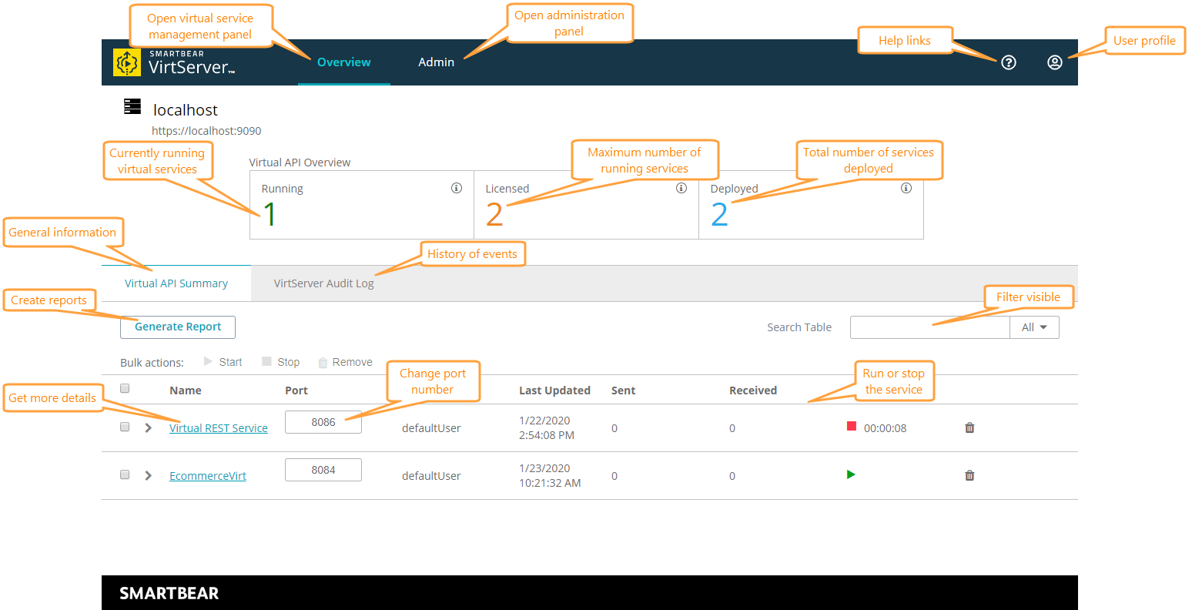Image resolution: width=1192 pixels, height=610 pixels.
Task: Show info for Running services tile
Action: 457,188
